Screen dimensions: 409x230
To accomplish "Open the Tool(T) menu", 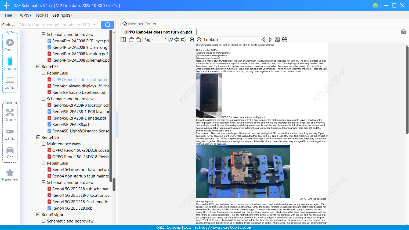I will point(42,15).
